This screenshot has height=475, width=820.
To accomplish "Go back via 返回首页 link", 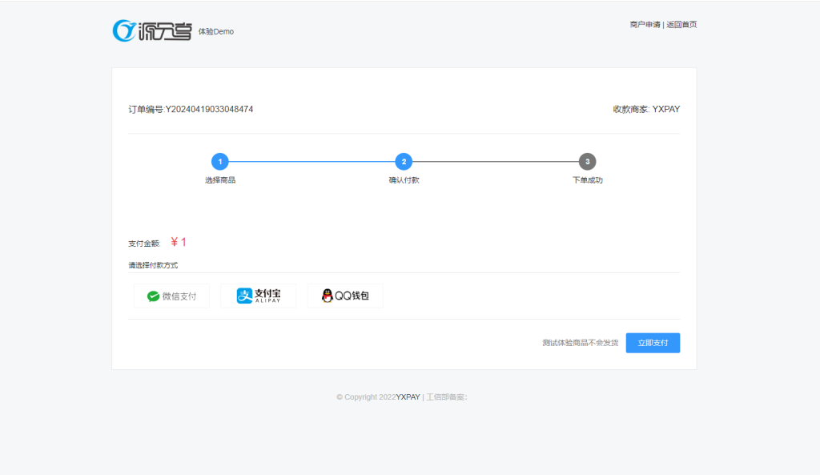I will point(681,25).
